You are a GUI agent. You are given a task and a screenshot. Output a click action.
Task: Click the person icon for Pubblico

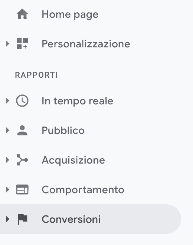[22, 130]
